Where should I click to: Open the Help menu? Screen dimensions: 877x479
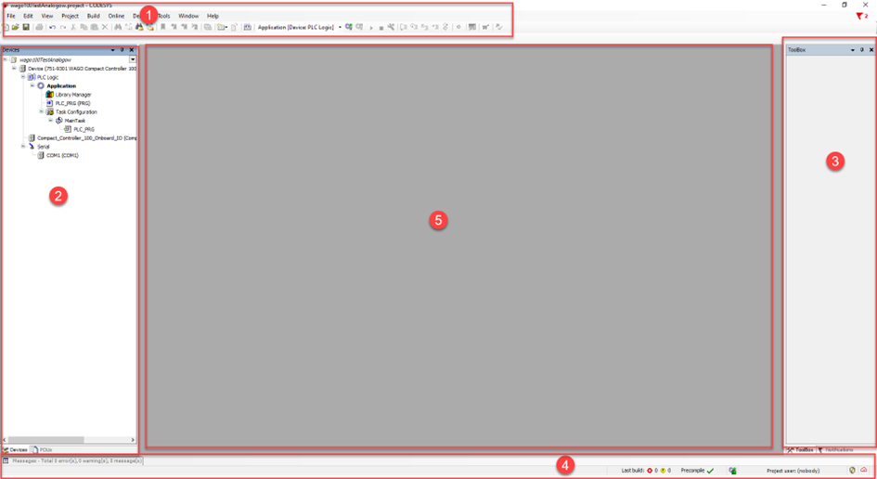click(213, 16)
